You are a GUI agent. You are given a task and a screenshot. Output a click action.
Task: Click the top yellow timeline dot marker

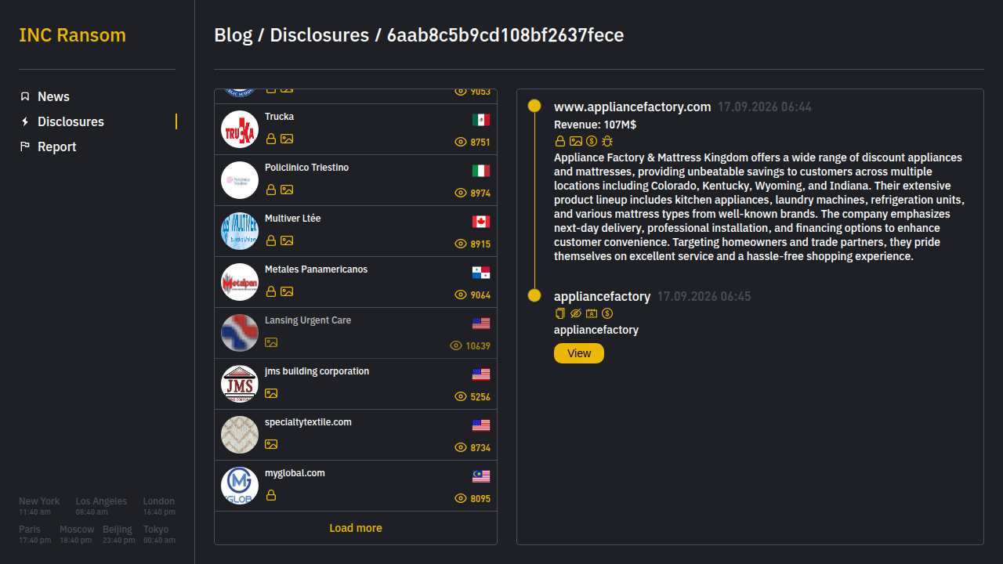coord(534,106)
